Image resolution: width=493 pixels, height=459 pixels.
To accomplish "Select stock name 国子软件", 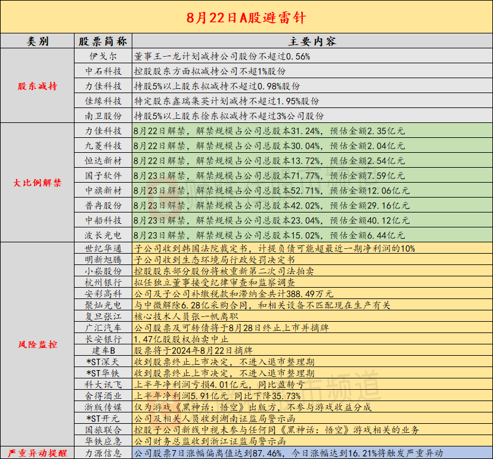I will point(103,175).
